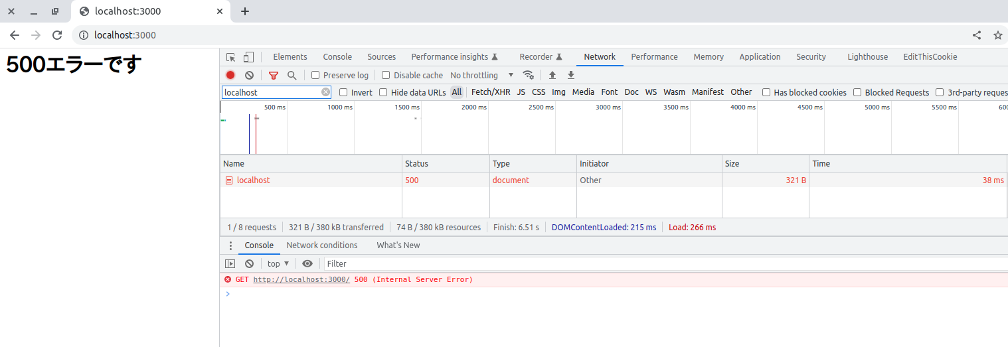The width and height of the screenshot is (1008, 347).
Task: Select the drawer Network conditions tab
Action: [x=322, y=245]
